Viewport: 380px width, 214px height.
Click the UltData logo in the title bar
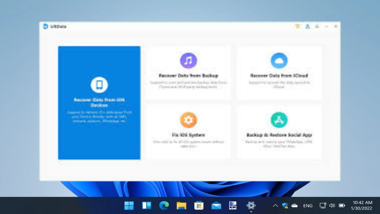45,26
